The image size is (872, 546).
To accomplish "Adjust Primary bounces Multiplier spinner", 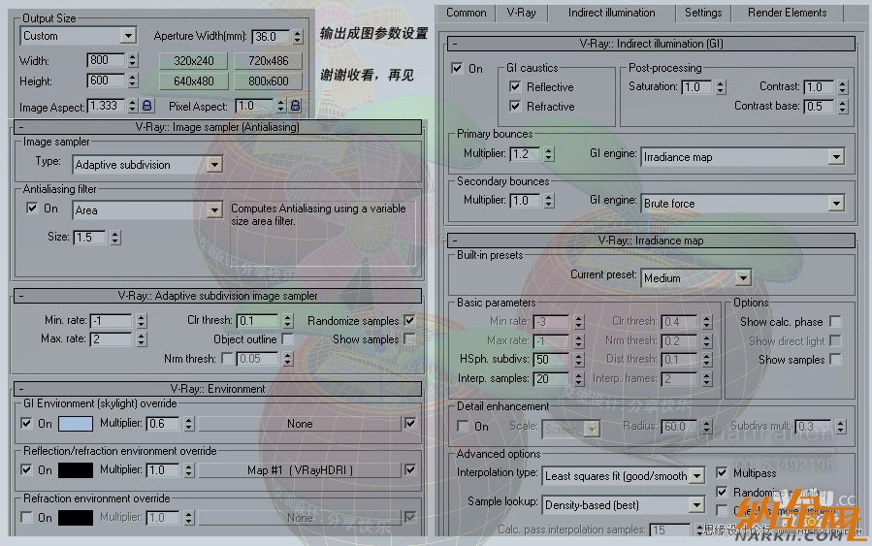I will [549, 154].
